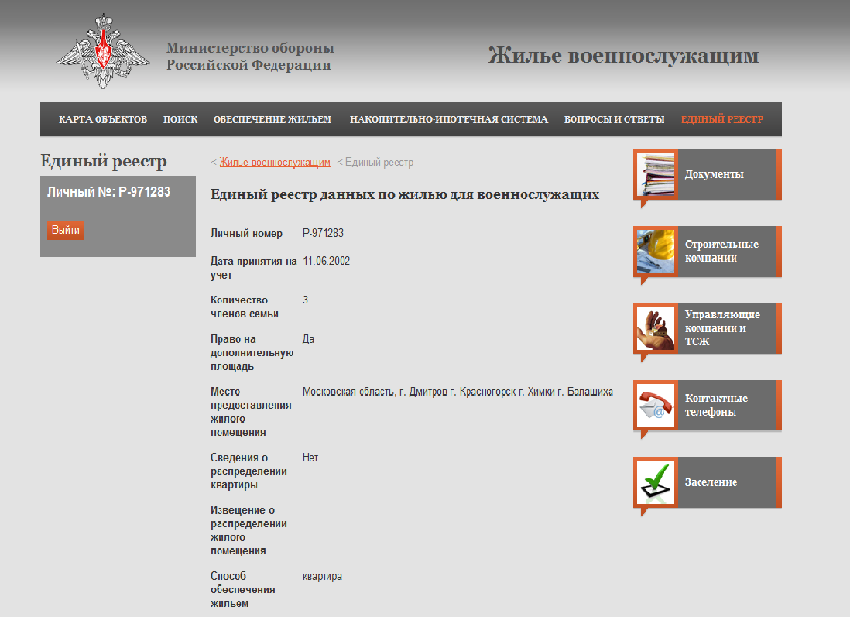
Task: Click the hand with keys icon
Action: pos(656,328)
